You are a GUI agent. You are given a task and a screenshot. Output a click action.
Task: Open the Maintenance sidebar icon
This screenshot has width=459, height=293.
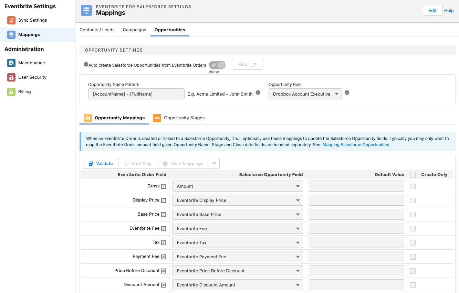[x=11, y=63]
